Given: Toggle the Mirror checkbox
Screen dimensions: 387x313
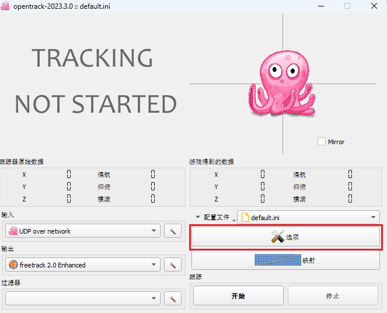Looking at the screenshot, I should coord(322,142).
